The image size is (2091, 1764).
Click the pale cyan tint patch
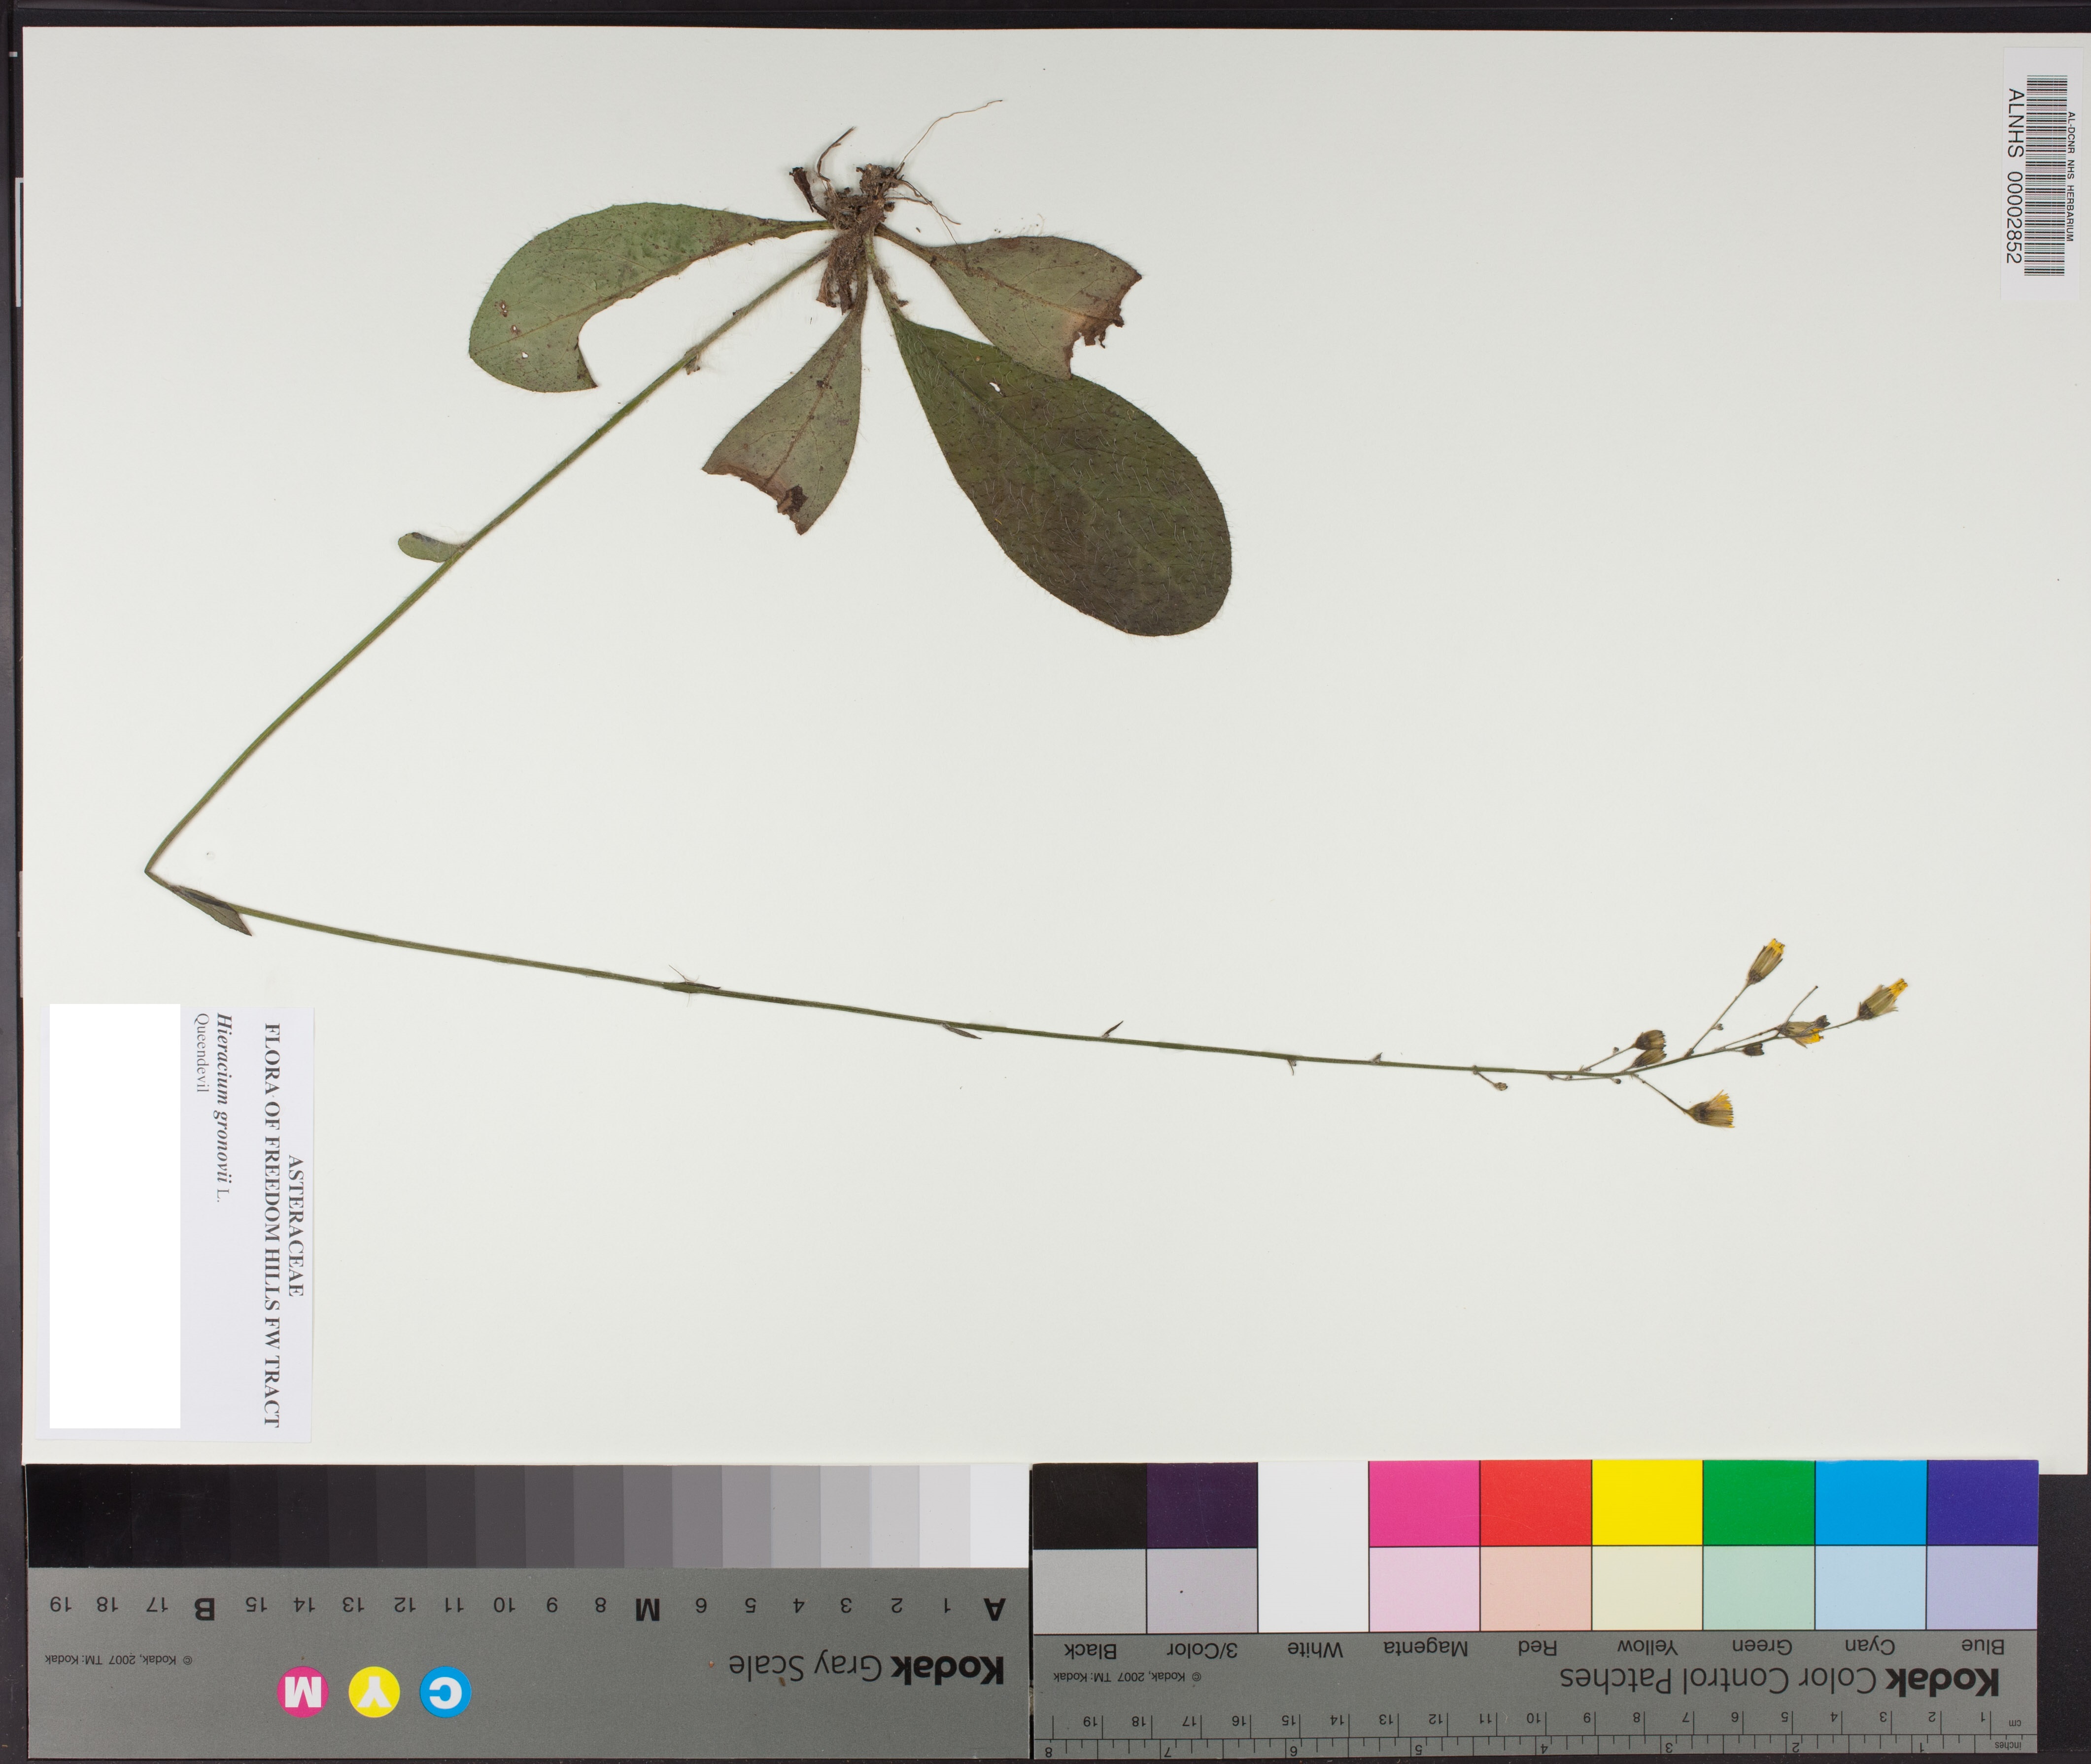1870,1588
